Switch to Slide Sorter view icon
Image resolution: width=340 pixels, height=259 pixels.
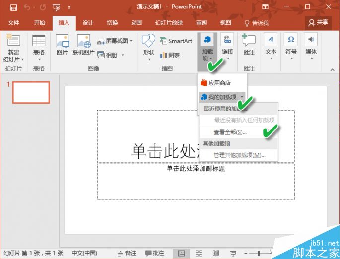pyautogui.click(x=199, y=253)
